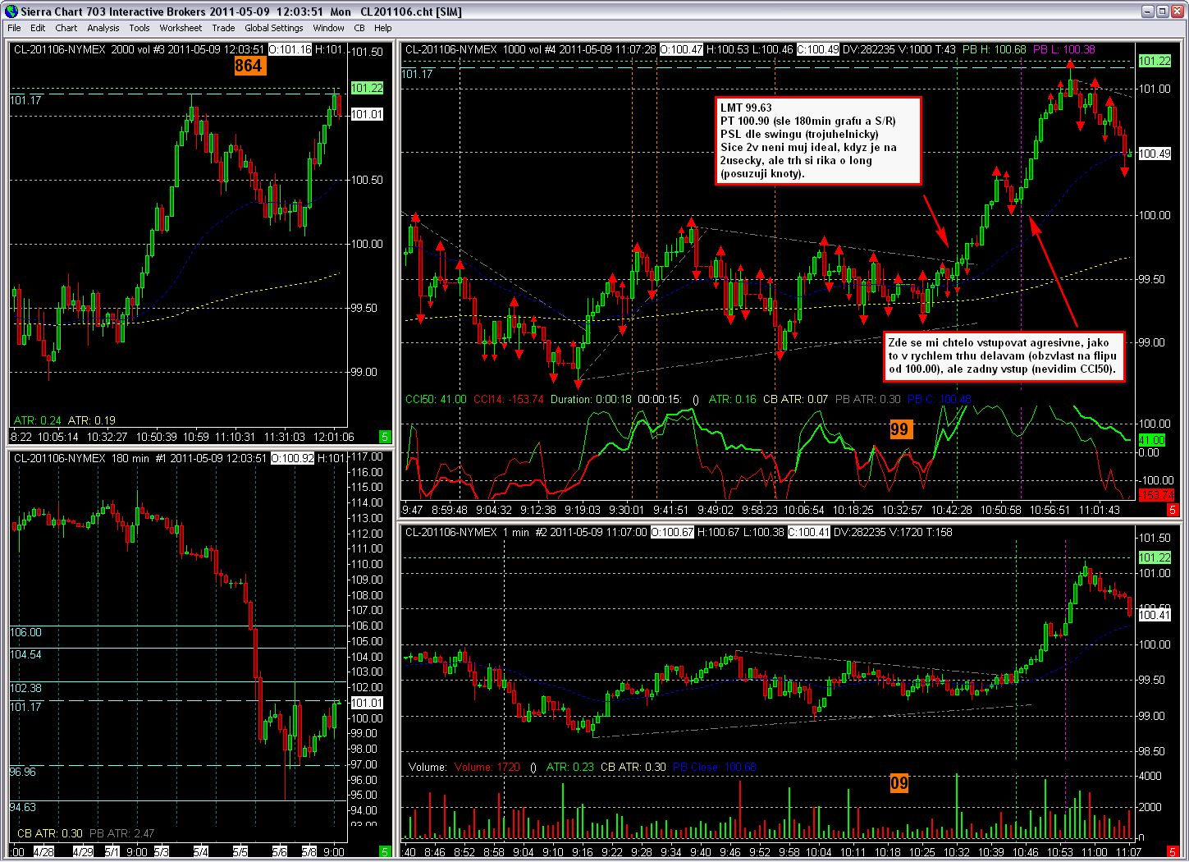Open the CB menu
This screenshot has width=1189, height=862.
click(359, 28)
